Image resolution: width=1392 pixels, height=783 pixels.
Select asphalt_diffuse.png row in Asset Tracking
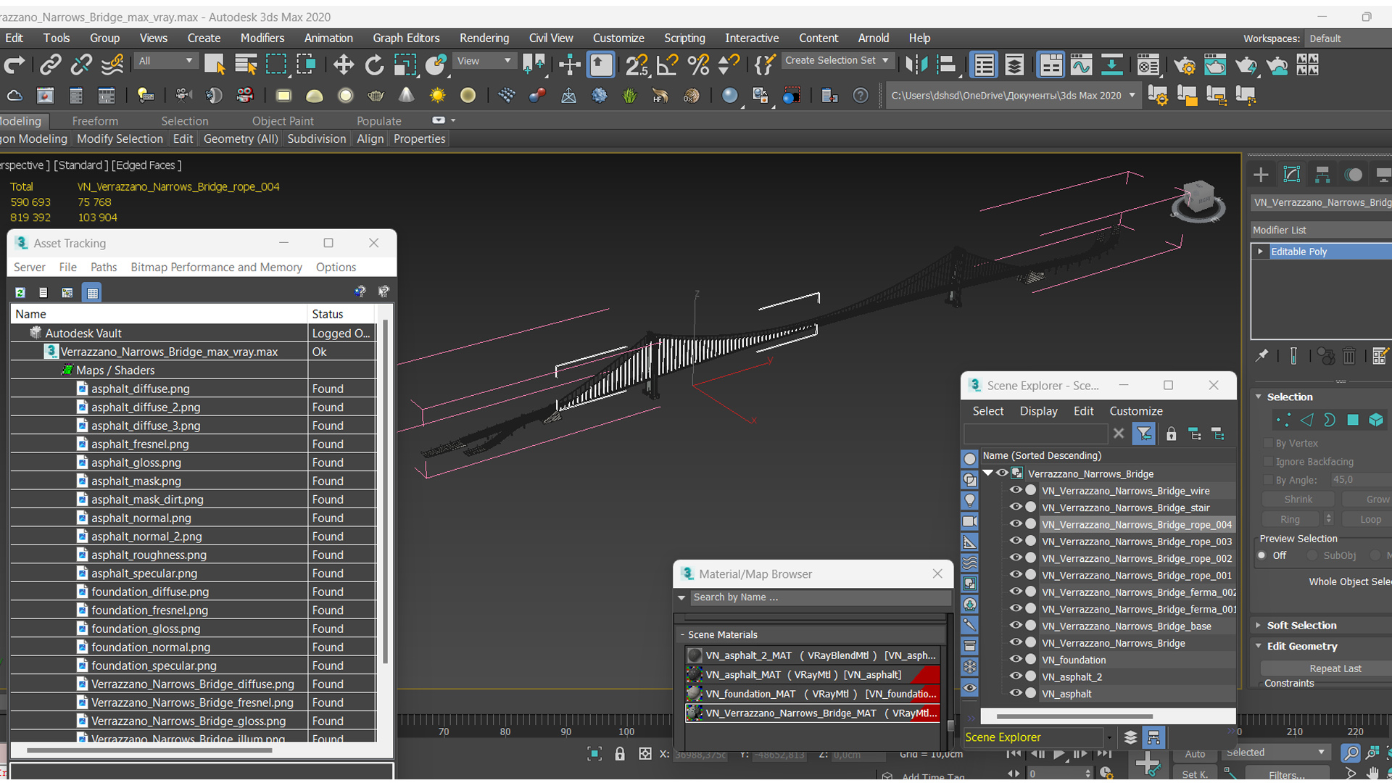194,389
